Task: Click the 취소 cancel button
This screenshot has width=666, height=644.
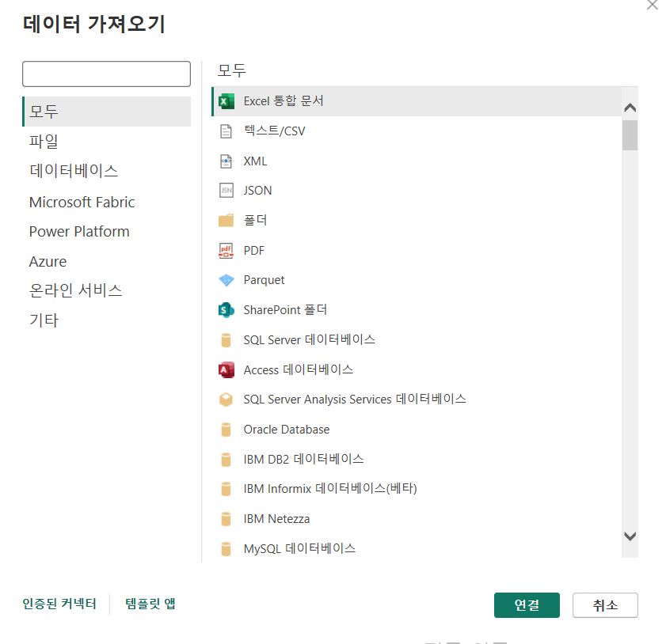Action: 605,605
